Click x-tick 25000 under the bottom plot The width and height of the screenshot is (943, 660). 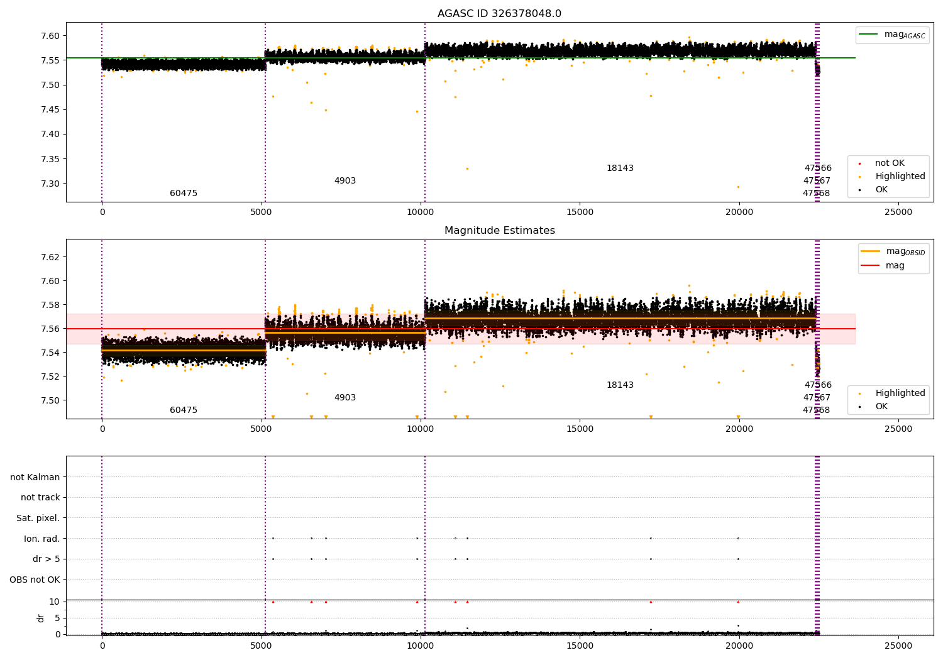898,646
